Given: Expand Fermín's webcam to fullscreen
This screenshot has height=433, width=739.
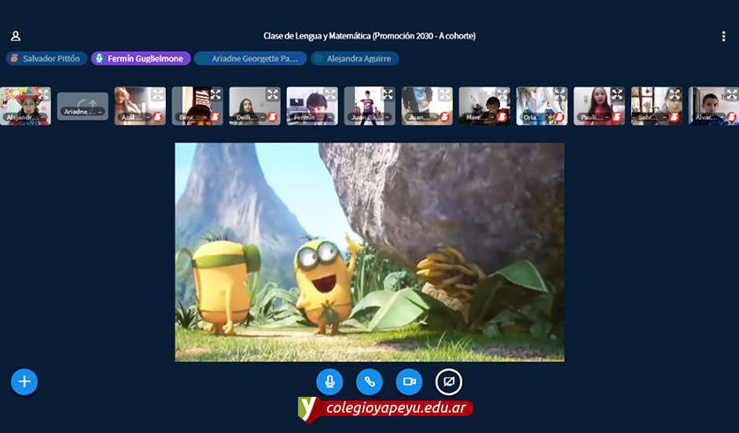Looking at the screenshot, I should [x=330, y=94].
